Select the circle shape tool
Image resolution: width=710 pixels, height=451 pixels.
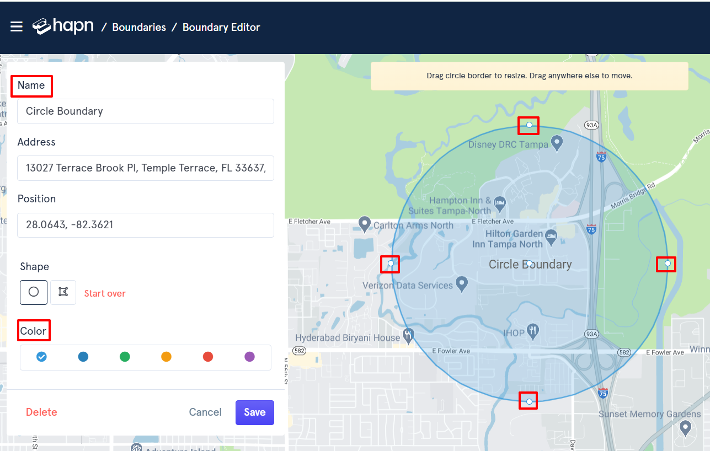pyautogui.click(x=34, y=292)
